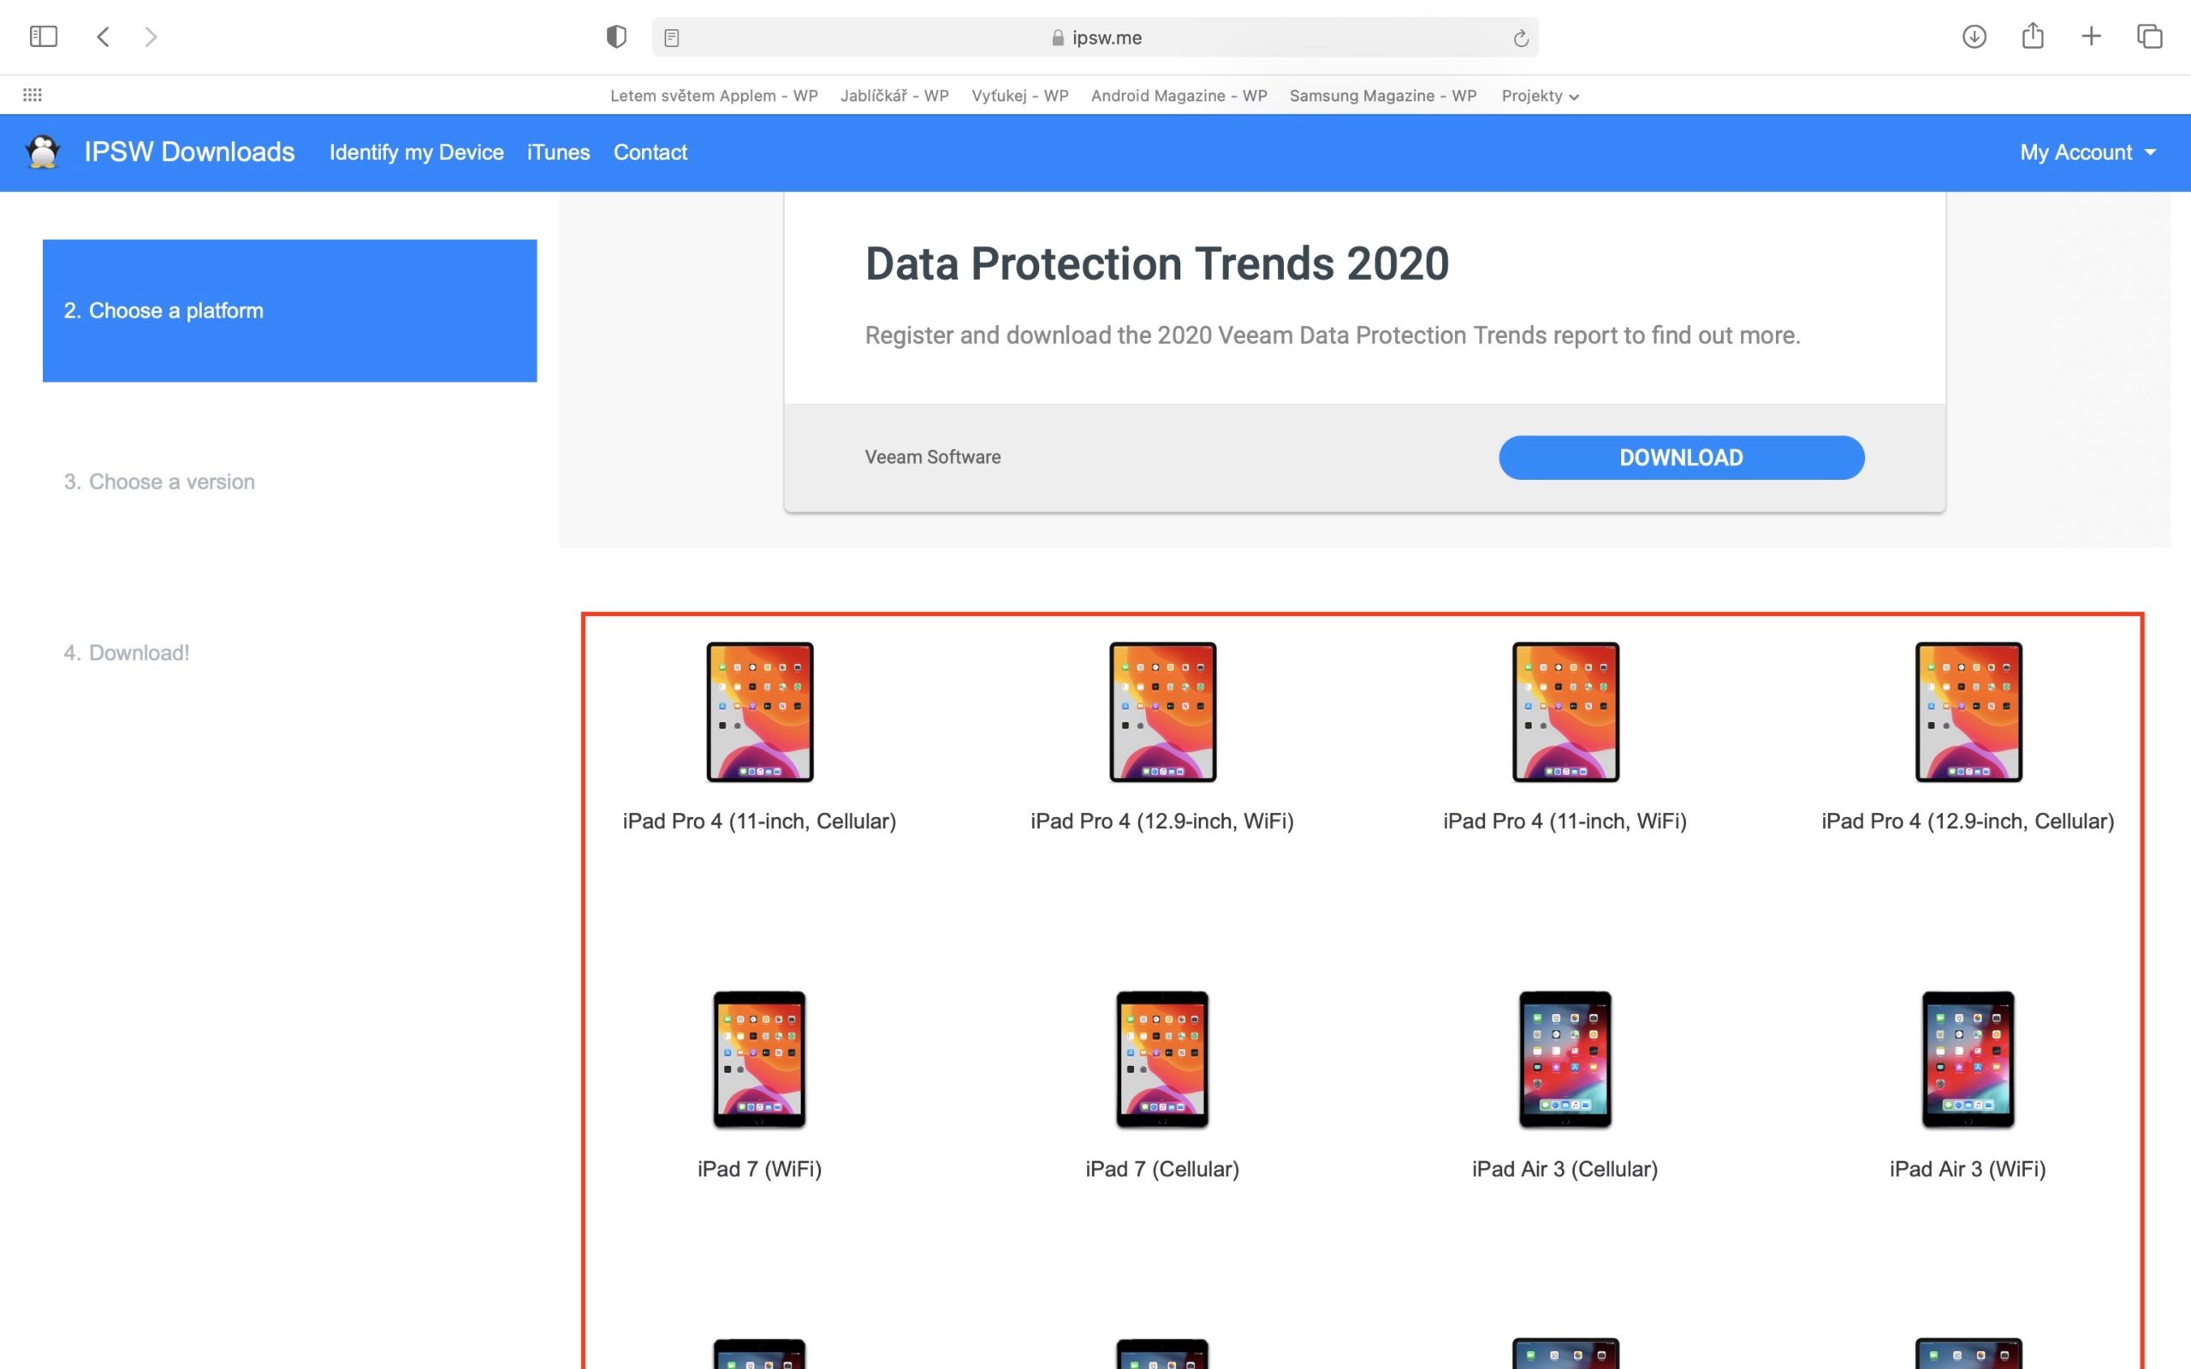Image resolution: width=2191 pixels, height=1369 pixels.
Task: Expand the Projekty dropdown
Action: click(1538, 95)
